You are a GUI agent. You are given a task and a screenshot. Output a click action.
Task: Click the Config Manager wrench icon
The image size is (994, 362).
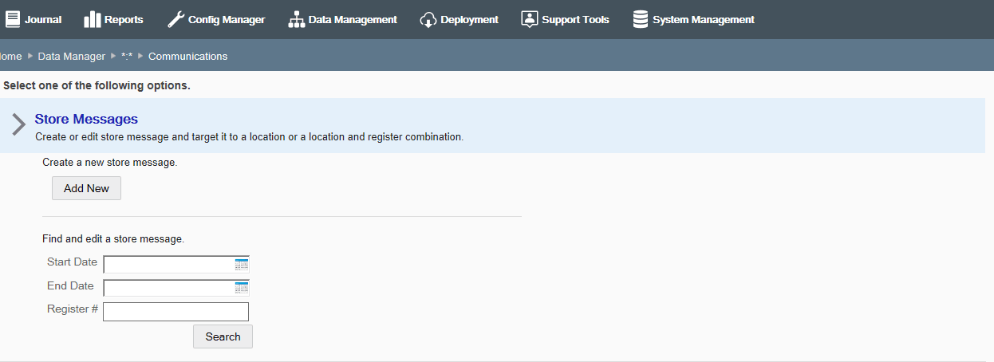(176, 19)
